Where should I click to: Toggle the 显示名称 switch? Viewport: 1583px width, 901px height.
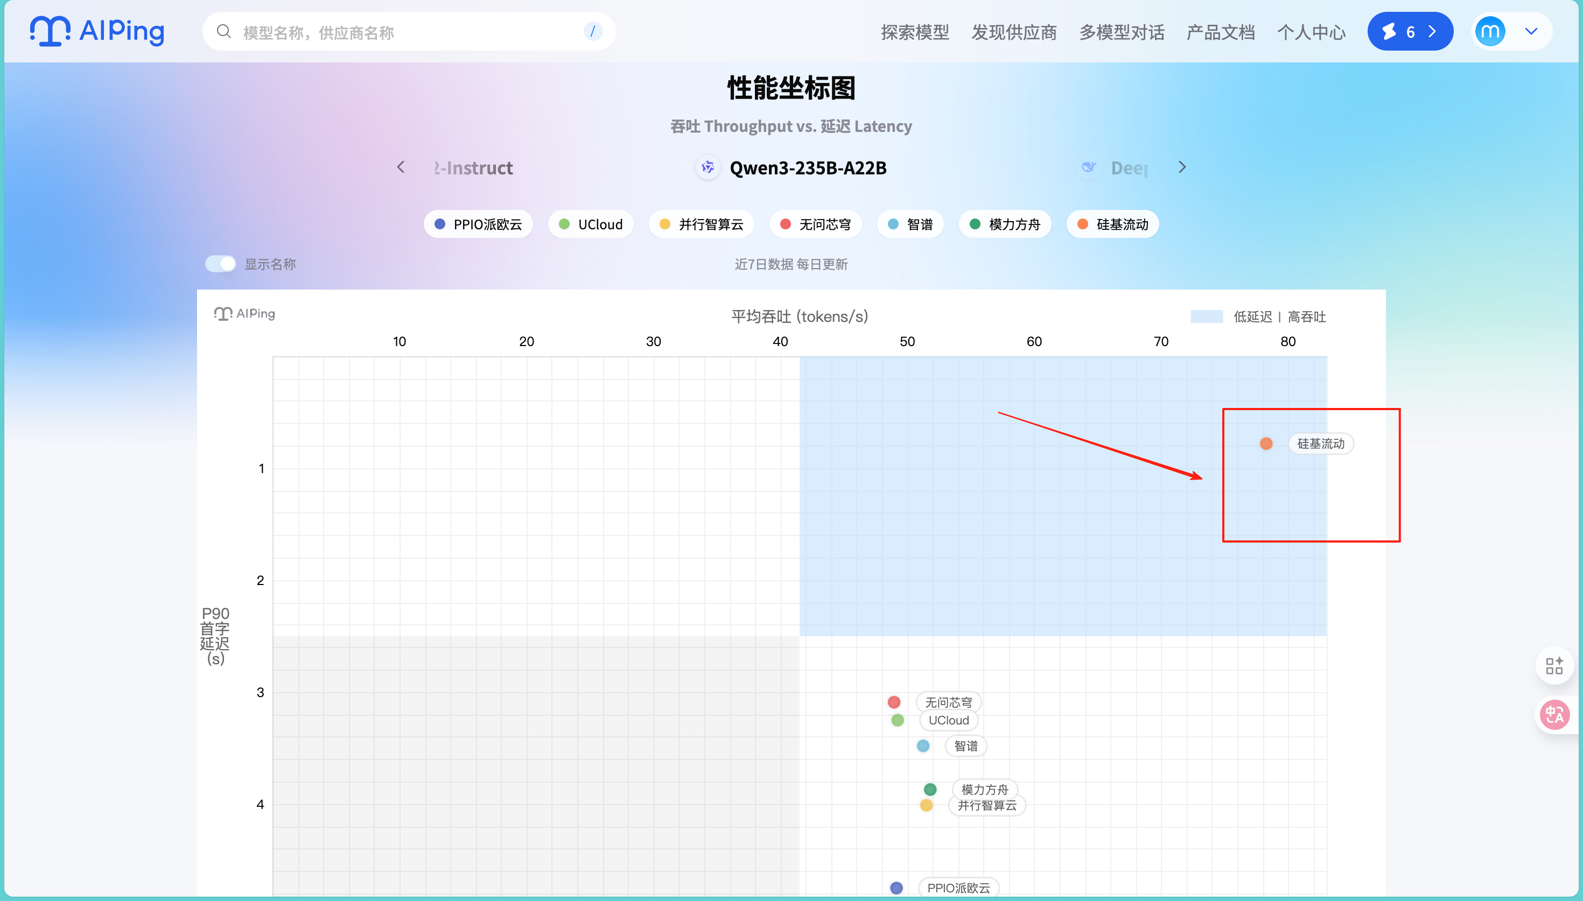point(221,264)
